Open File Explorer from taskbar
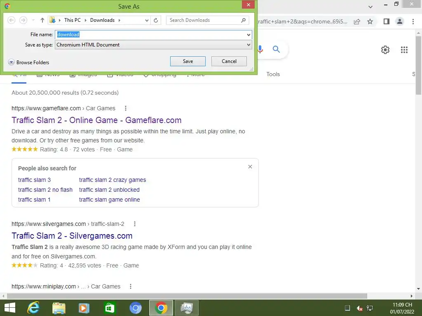Viewport: 422px width, 316px height. click(x=59, y=308)
